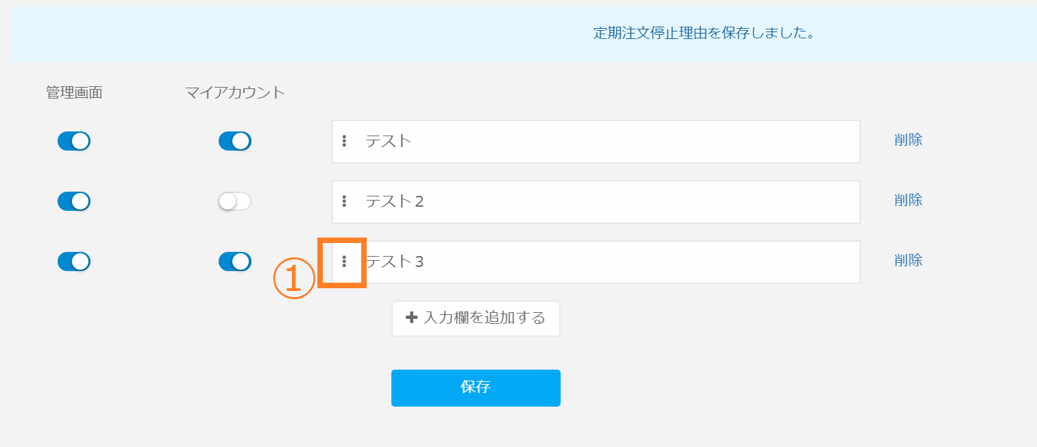
Task: Turn off 管理画面 switch for テスト３
Action: point(74,261)
